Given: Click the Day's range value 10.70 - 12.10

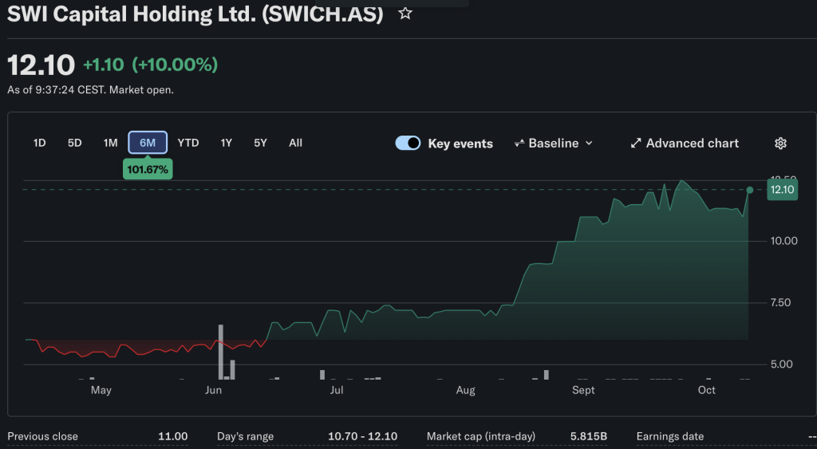Looking at the screenshot, I should [x=363, y=436].
